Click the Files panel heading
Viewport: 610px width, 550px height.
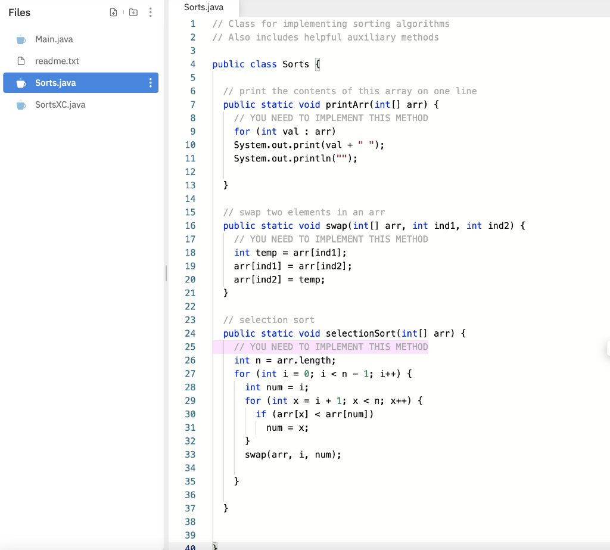(20, 13)
